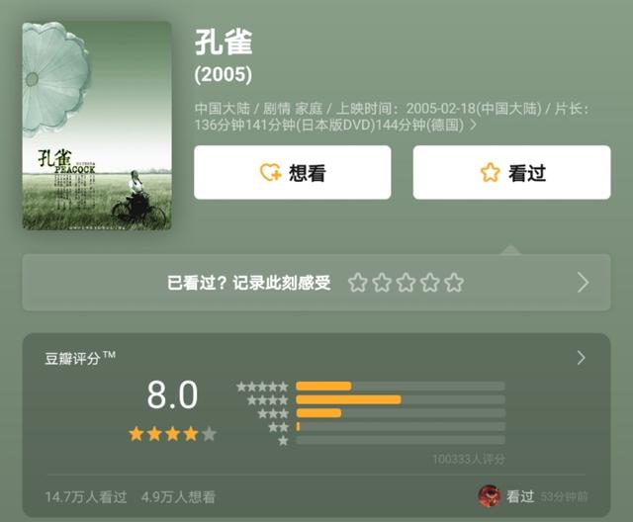The height and width of the screenshot is (522, 633).
Task: Expand the 豆瓣评分 section chevron
Action: tap(581, 358)
